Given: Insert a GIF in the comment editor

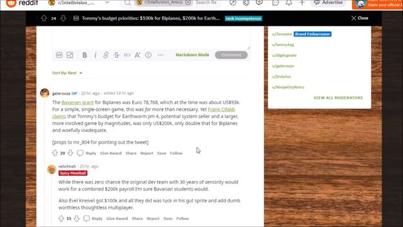Looking at the screenshot, I should pyautogui.click(x=59, y=55).
